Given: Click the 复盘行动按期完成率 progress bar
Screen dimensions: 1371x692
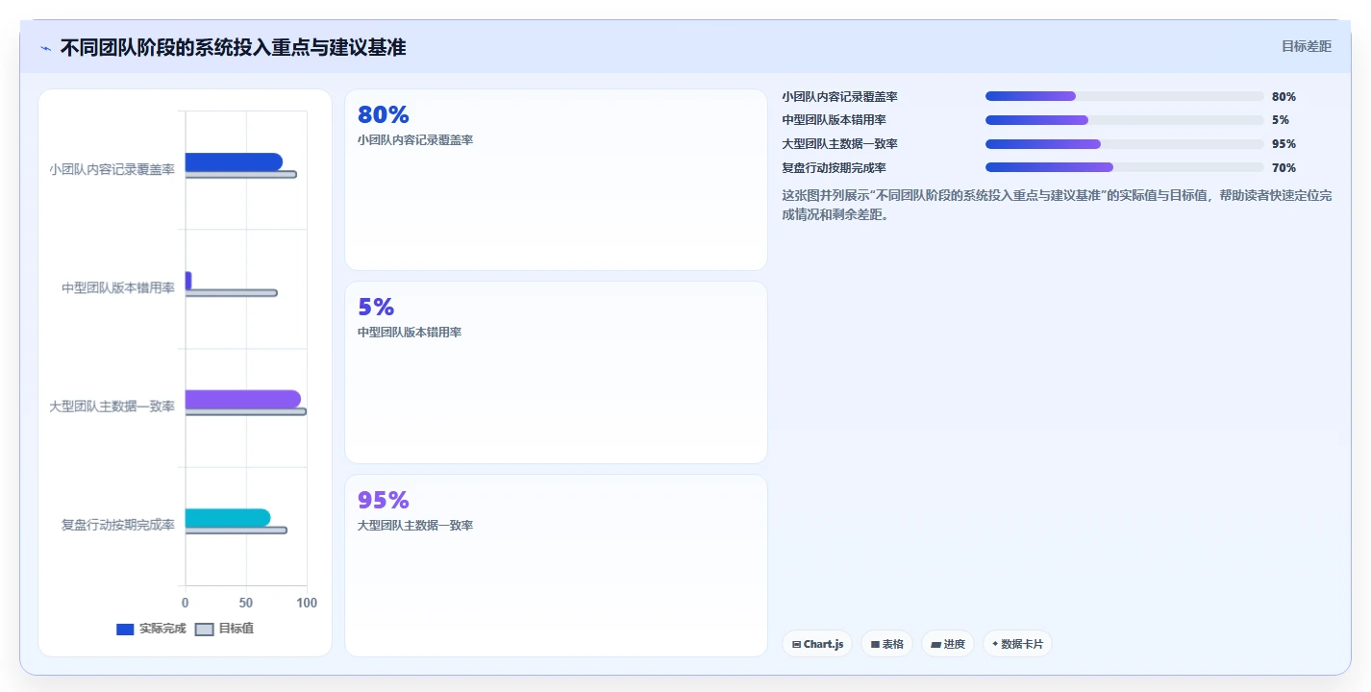Looking at the screenshot, I should [1124, 167].
